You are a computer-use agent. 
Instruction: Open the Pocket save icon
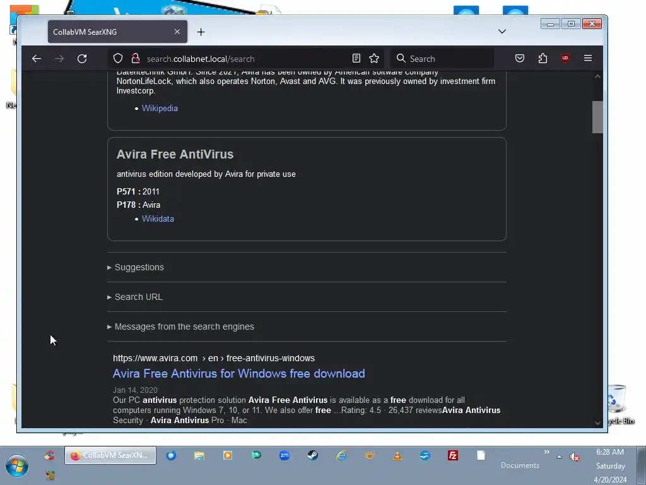pos(520,59)
